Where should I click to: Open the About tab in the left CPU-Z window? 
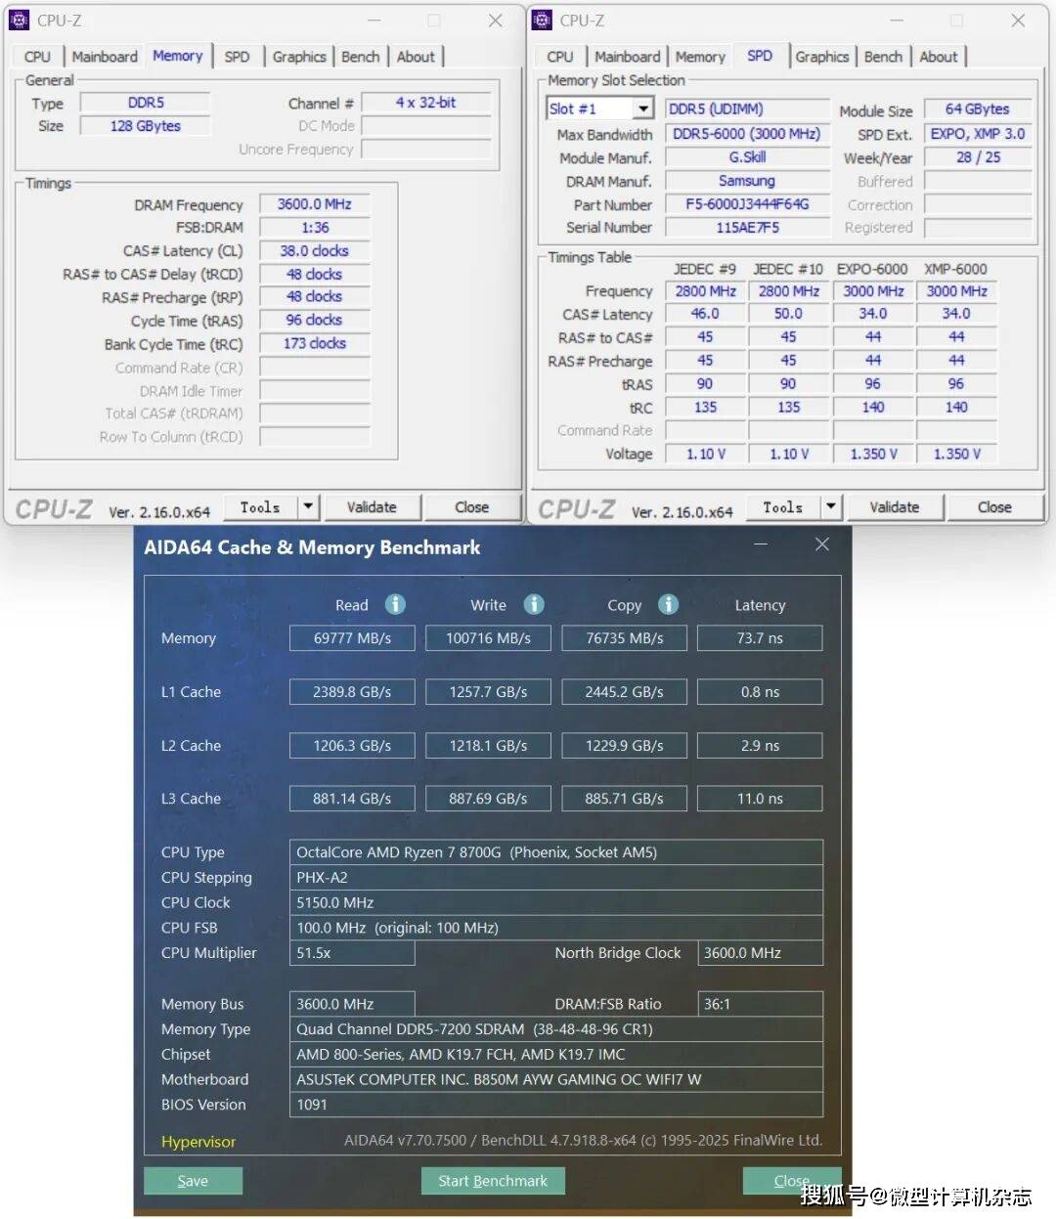click(x=416, y=57)
